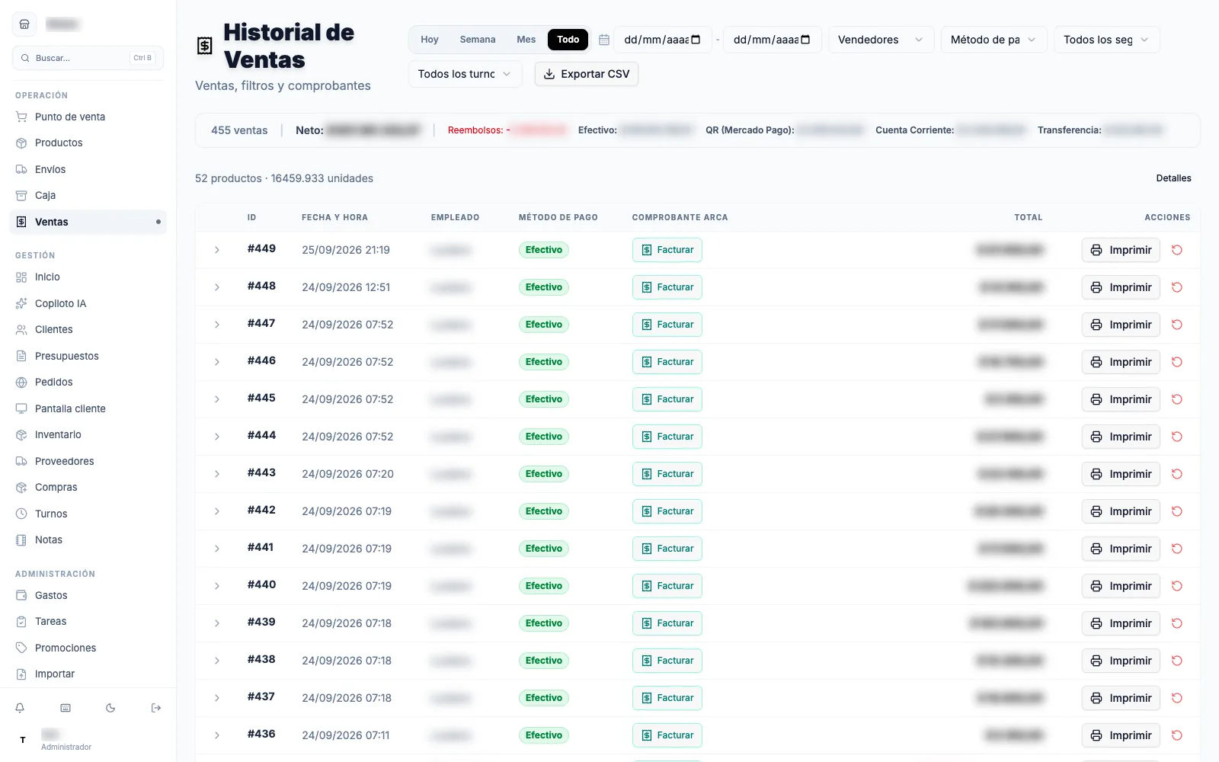The height and width of the screenshot is (762, 1219).
Task: Open the calendar icon in end date field
Action: pos(805,40)
